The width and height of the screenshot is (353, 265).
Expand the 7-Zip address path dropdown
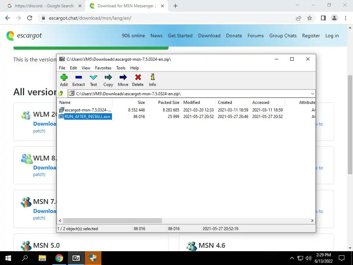[x=312, y=94]
